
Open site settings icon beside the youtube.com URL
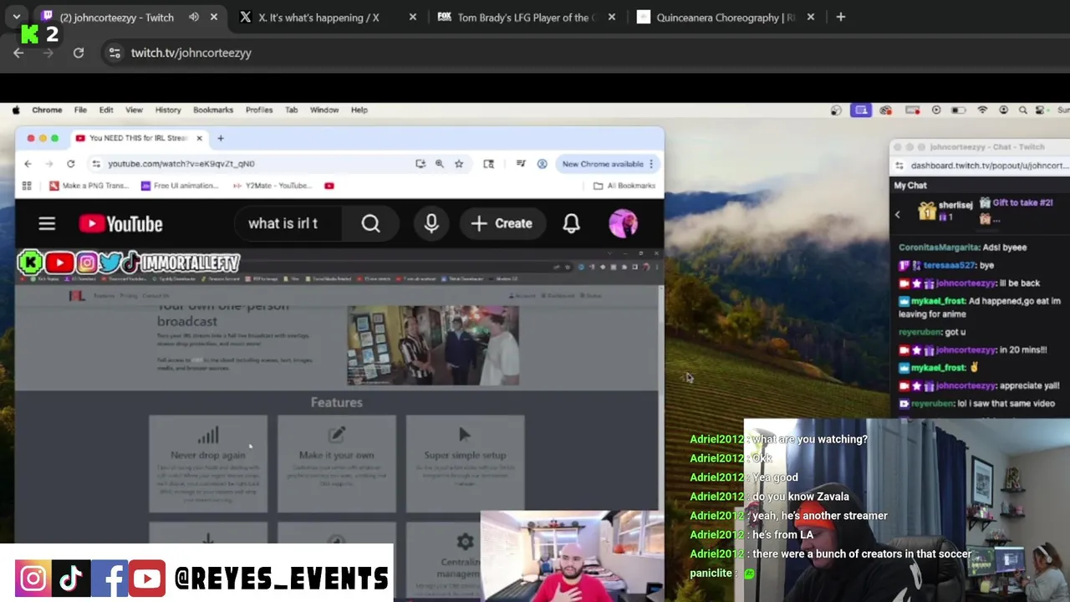[96, 164]
